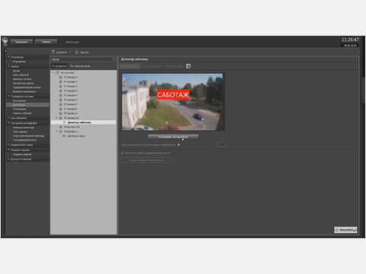The height and width of the screenshot is (274, 366).
Task: Select the Детектор саботажа tree row
Action: click(83, 123)
